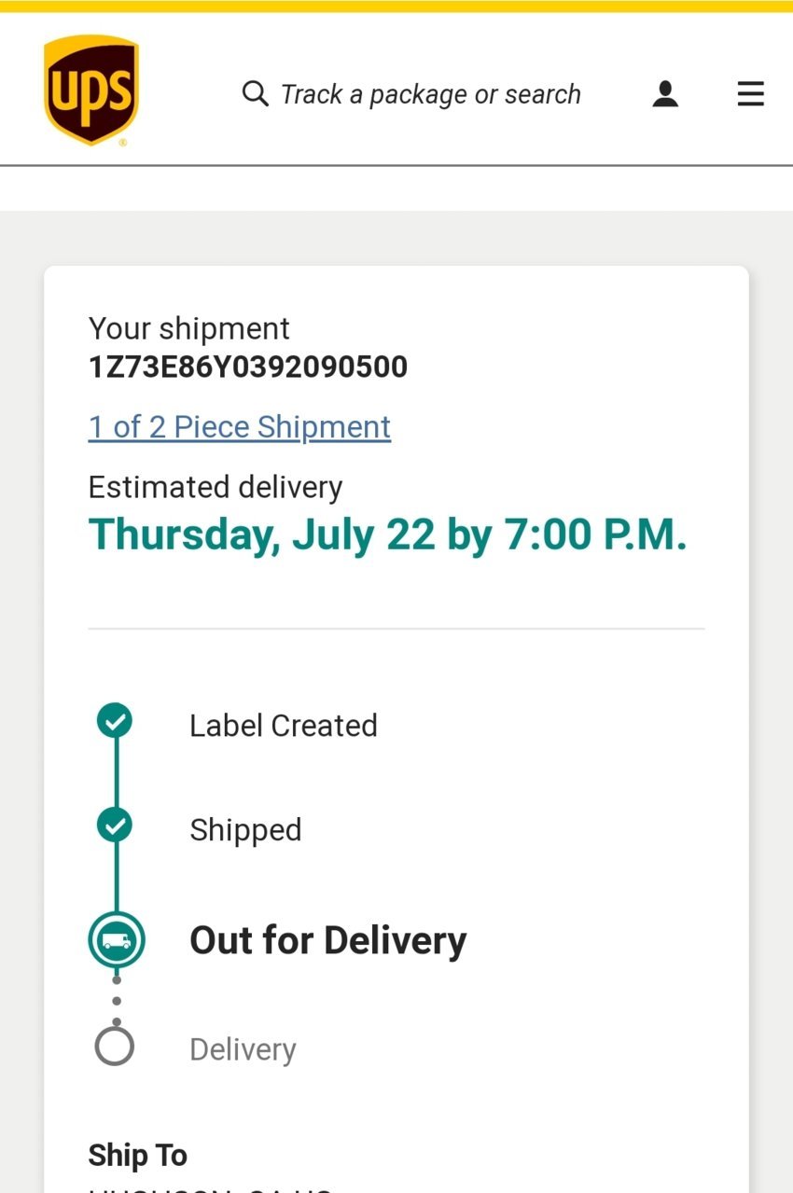Open the hamburger menu

click(751, 93)
